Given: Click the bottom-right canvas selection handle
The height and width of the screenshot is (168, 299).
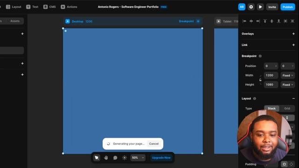Looking at the screenshot, I should [x=202, y=154].
